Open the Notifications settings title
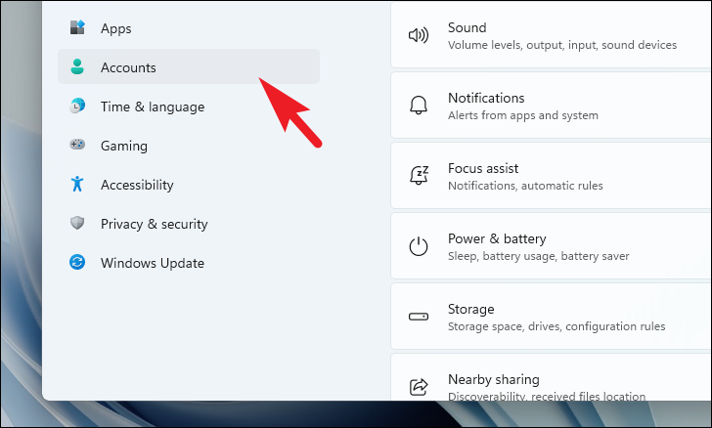The width and height of the screenshot is (712, 428). (486, 98)
